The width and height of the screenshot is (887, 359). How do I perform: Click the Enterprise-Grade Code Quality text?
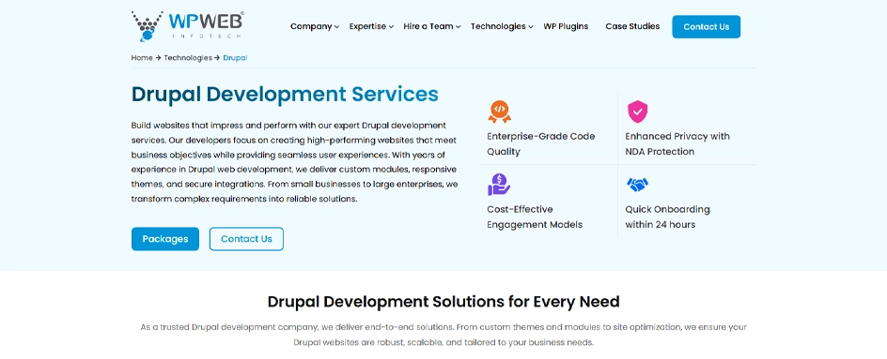[541, 144]
